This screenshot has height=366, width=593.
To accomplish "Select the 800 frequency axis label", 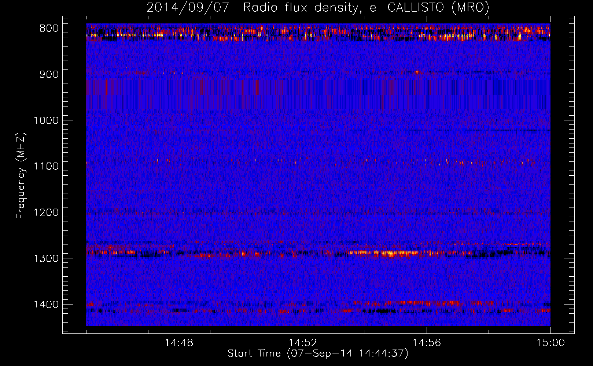I will pos(49,29).
